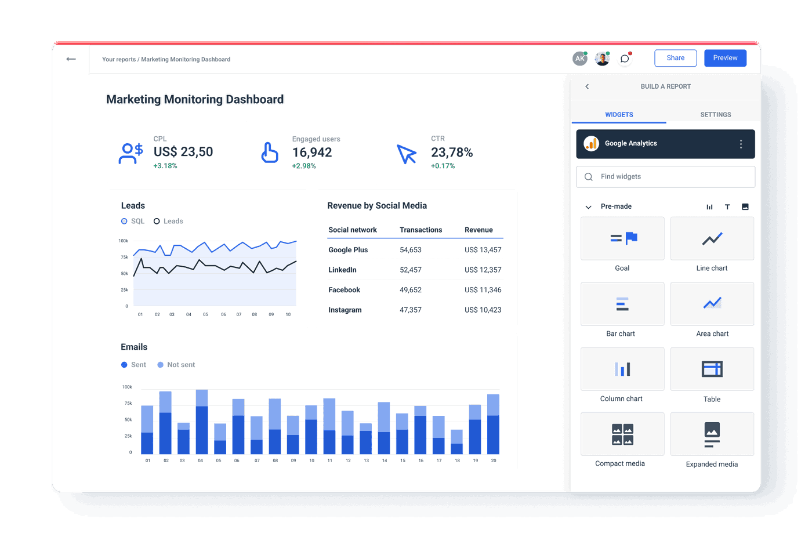Add the Goal widget

[622, 238]
